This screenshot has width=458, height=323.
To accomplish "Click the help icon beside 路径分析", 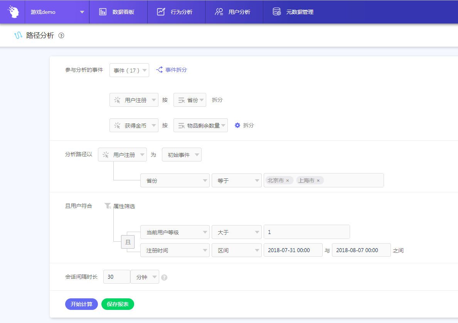I will [x=61, y=35].
